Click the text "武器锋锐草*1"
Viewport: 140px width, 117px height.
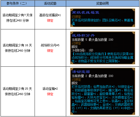tap(90, 104)
